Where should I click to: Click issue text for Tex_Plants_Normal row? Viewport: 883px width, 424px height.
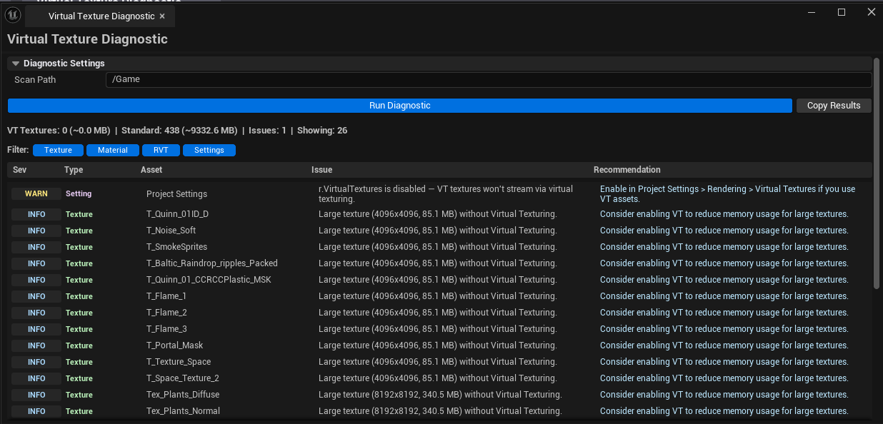(440, 411)
